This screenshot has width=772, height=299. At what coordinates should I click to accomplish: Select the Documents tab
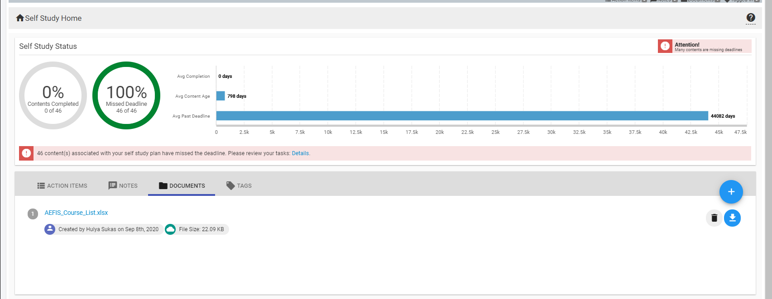182,185
